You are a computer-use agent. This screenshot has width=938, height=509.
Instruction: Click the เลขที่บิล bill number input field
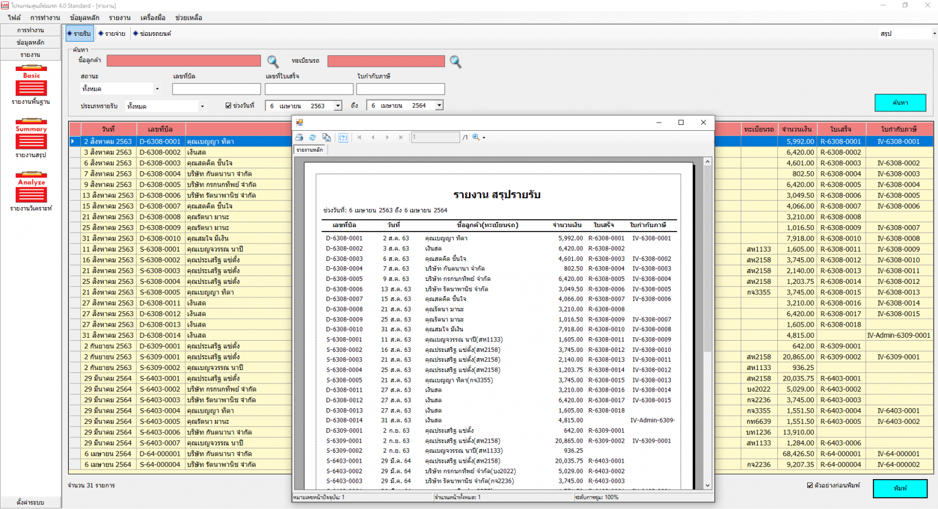click(216, 89)
